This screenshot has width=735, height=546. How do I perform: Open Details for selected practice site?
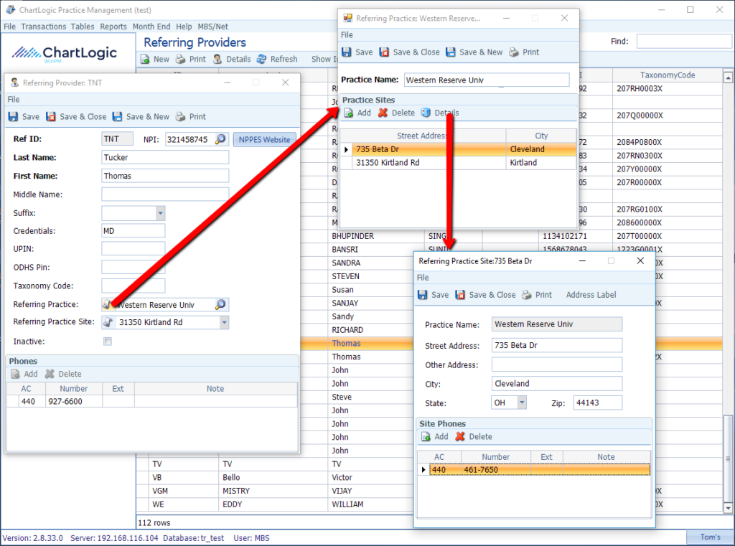point(440,113)
